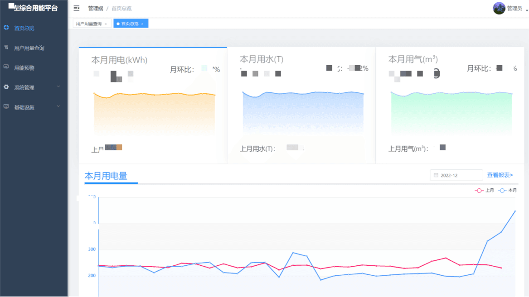Close the 用户用量查询 tab
Screen dimensions: 529x297
point(106,24)
